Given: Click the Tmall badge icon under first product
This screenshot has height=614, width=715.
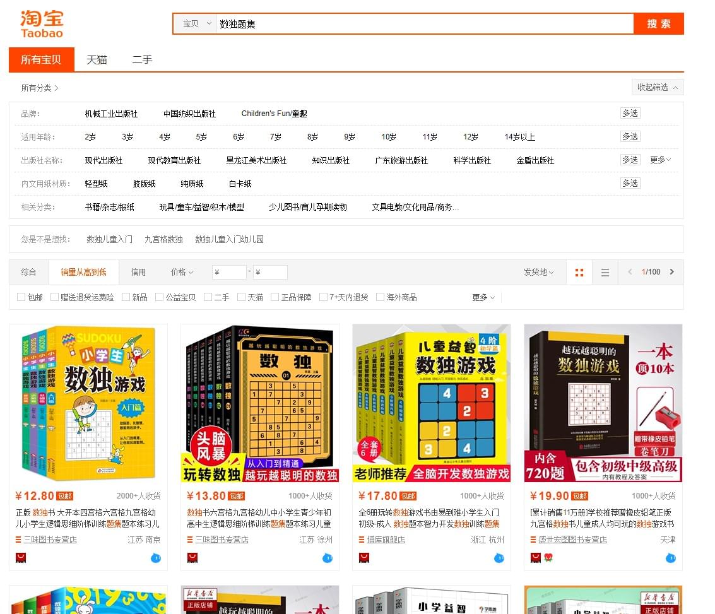Looking at the screenshot, I should tap(21, 558).
